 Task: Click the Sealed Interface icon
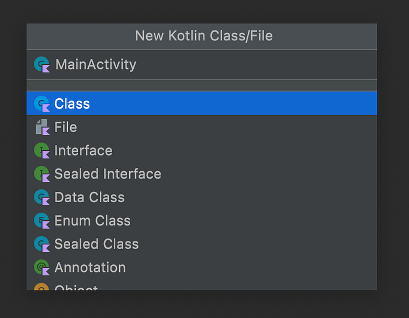(x=41, y=174)
